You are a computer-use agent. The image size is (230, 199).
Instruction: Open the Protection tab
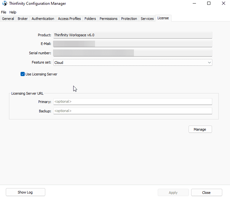click(x=129, y=19)
